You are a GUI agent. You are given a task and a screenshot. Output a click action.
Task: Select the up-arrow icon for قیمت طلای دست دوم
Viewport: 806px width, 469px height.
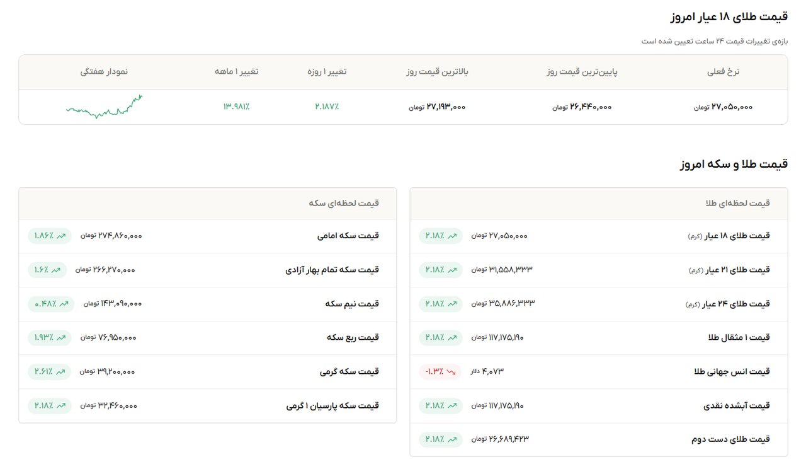pyautogui.click(x=451, y=439)
